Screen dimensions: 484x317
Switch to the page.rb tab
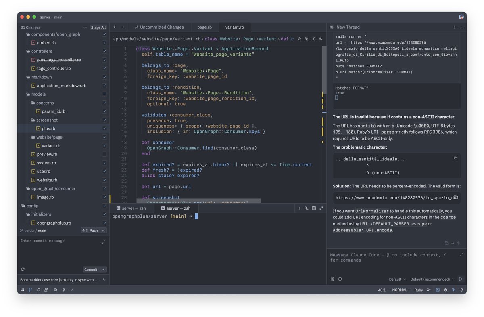204,27
